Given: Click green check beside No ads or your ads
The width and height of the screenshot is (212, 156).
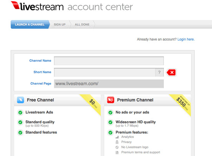Looking at the screenshot, I should pos(111,113).
